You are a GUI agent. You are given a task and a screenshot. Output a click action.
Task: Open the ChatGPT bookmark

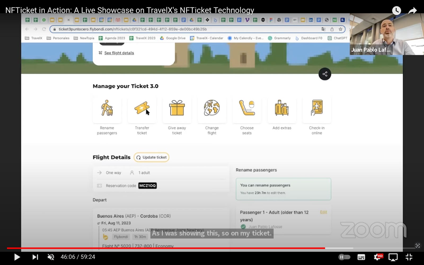tap(338, 38)
